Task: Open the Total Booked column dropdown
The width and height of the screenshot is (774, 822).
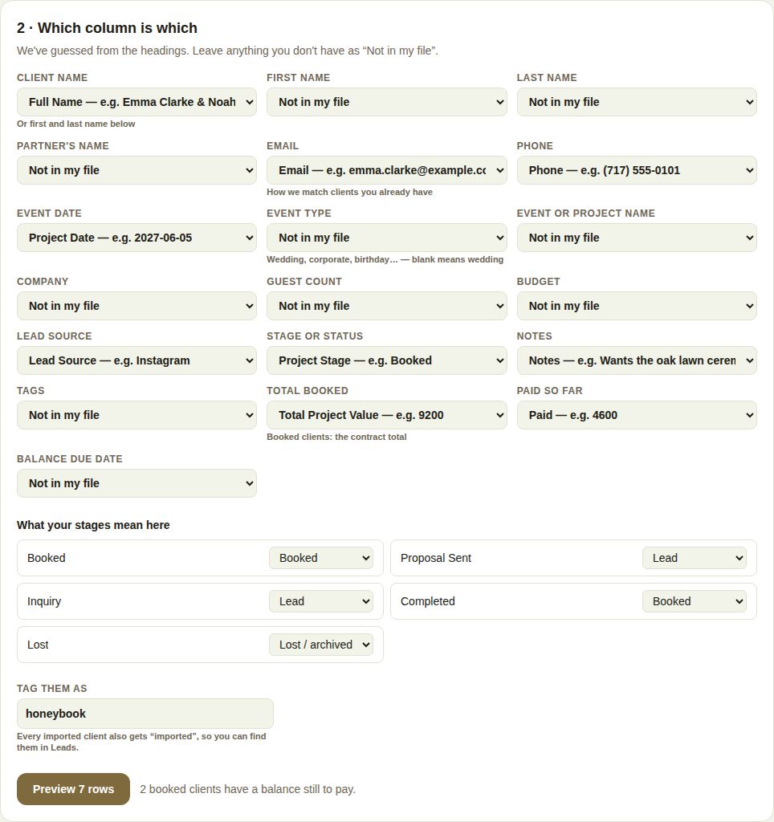Action: point(386,415)
